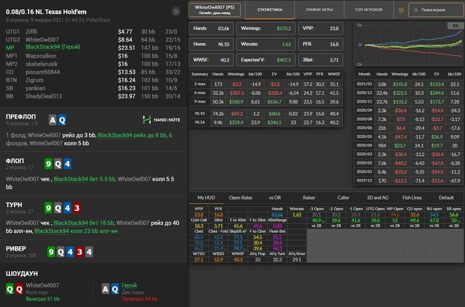Open the Fish Lines HUD tab
The height and width of the screenshot is (307, 465).
click(x=412, y=198)
